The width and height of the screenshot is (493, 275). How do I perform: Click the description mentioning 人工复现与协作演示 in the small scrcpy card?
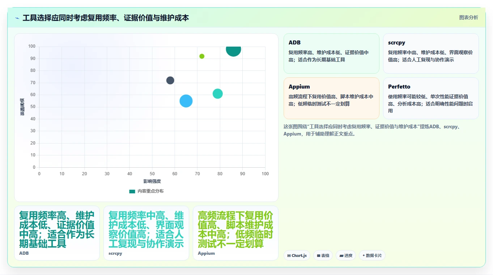click(430, 56)
